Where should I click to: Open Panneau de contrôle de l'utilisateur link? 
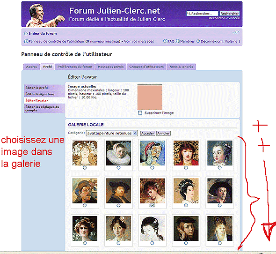pyautogui.click(x=57, y=41)
